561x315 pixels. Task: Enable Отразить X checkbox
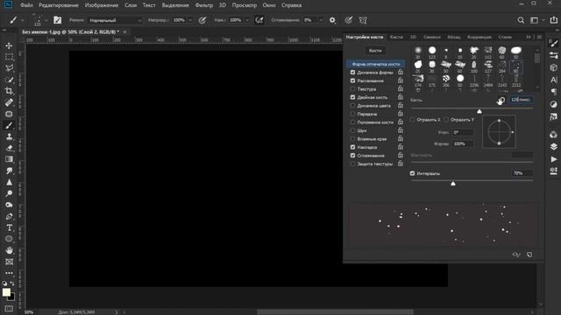click(413, 120)
